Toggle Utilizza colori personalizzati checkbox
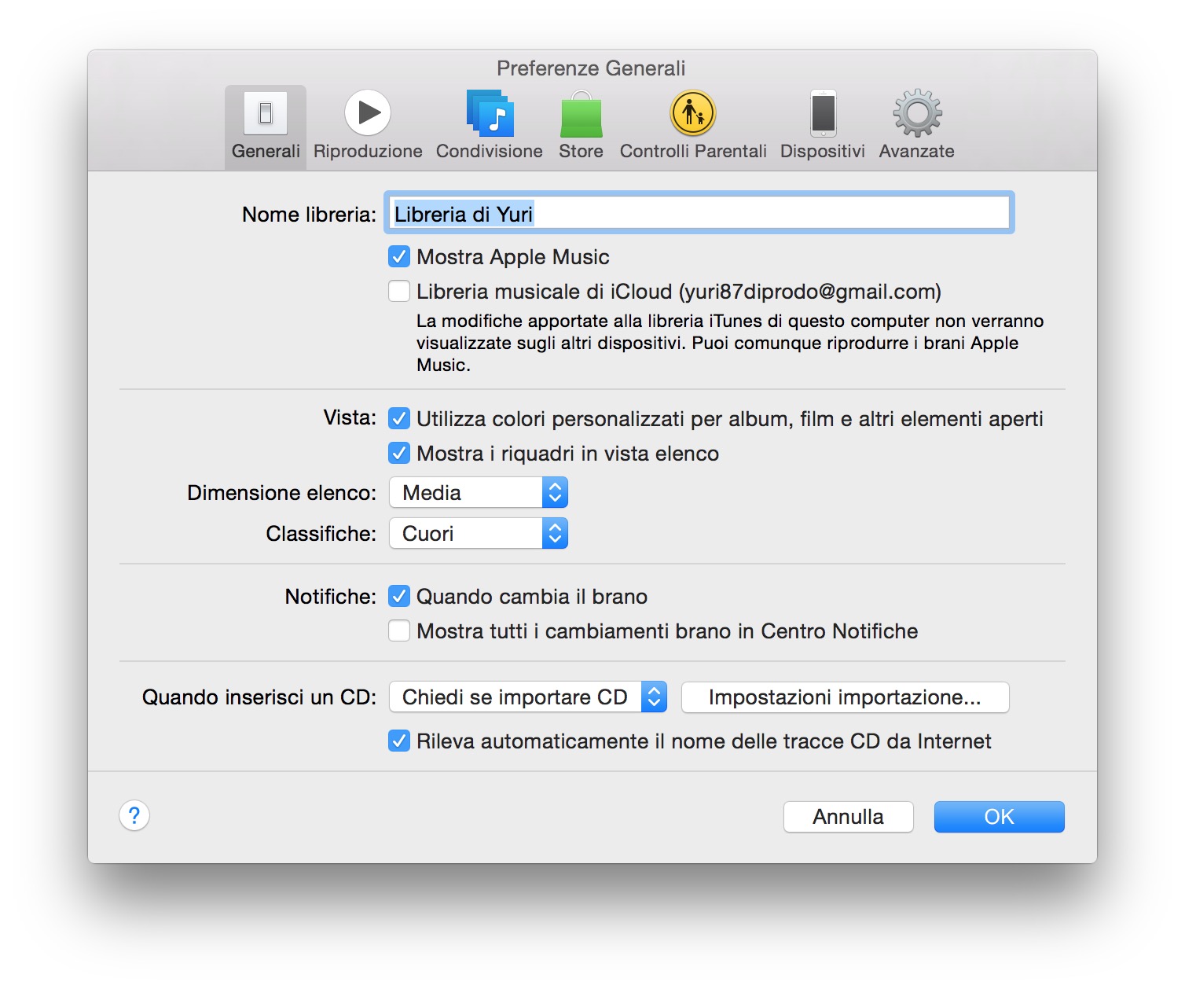The width and height of the screenshot is (1185, 989). (x=399, y=419)
